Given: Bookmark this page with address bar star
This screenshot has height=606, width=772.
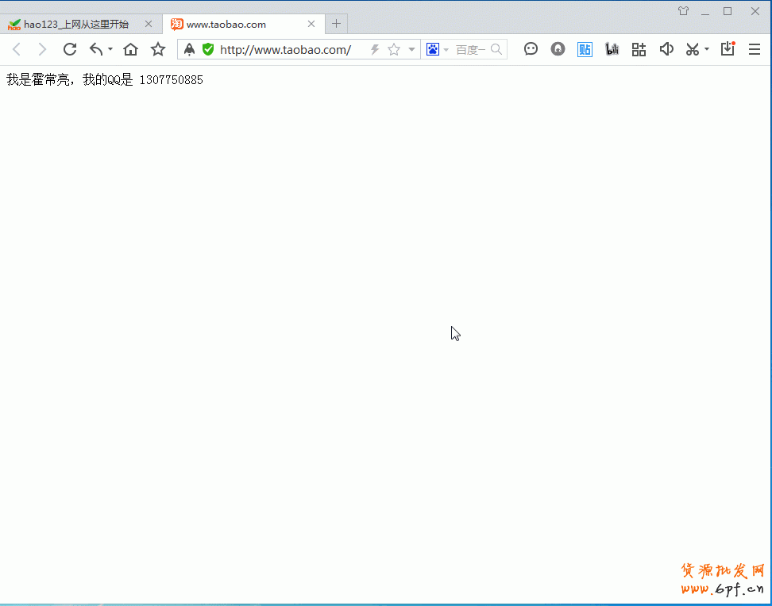Looking at the screenshot, I should 394,49.
